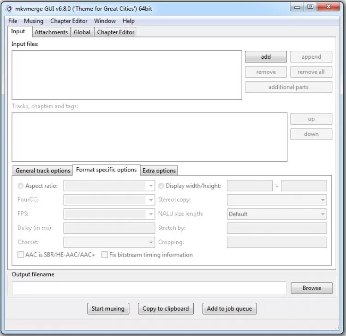The image size is (346, 336).
Task: Click the add input file button
Action: click(x=266, y=57)
